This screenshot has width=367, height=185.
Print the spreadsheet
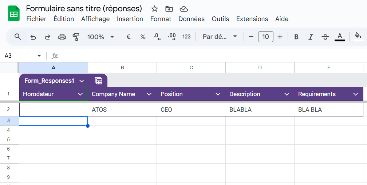pos(62,37)
